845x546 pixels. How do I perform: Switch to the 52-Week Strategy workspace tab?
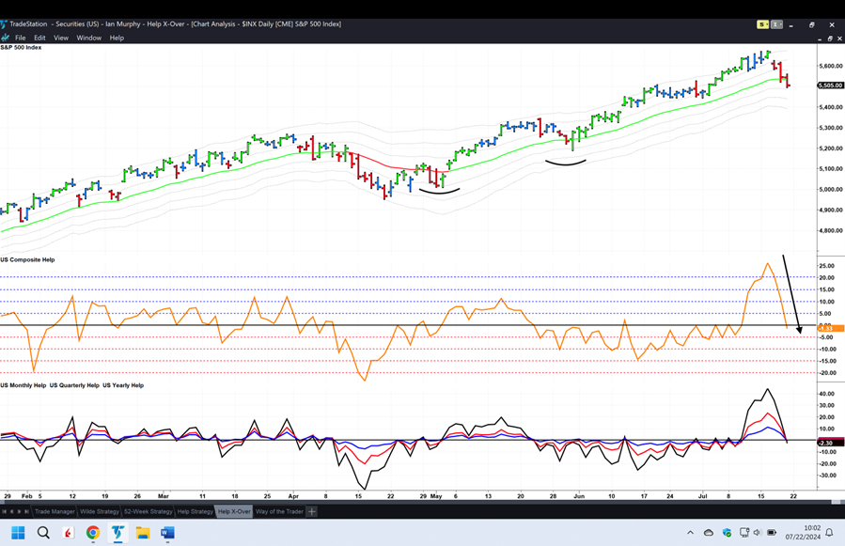(149, 511)
